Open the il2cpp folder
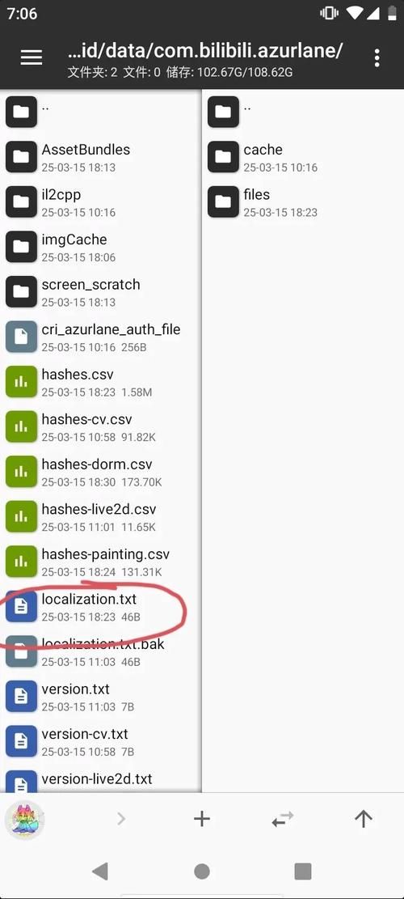 101,201
